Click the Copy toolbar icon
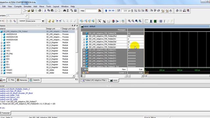The width and height of the screenshot is (210, 118). pyautogui.click(x=49, y=10)
